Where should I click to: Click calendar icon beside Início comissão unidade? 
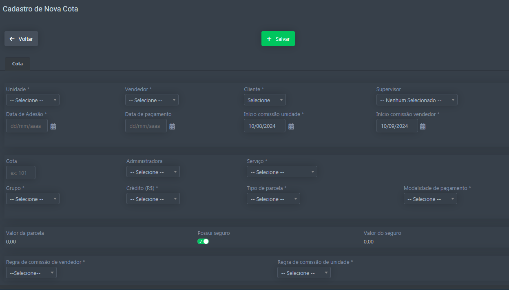point(291,127)
